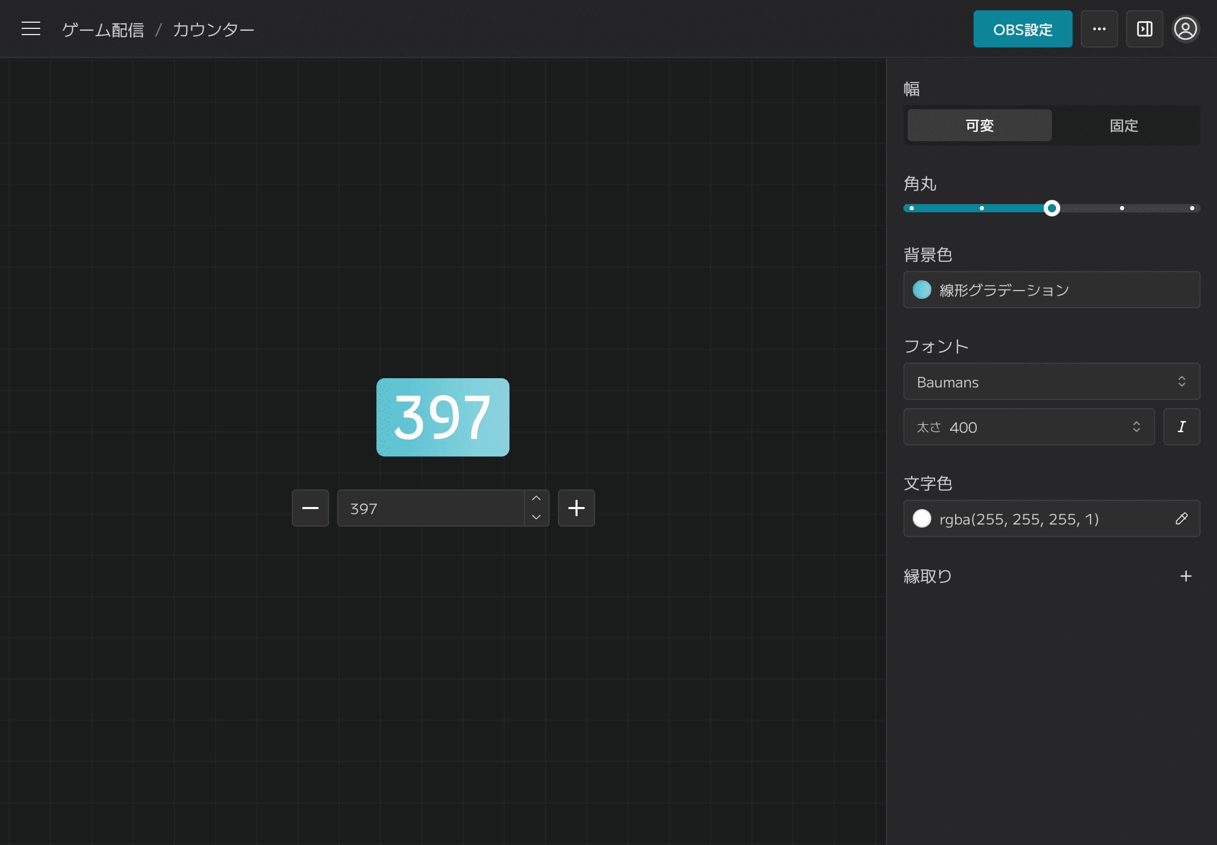Toggle the side panel collapse icon
The width and height of the screenshot is (1217, 845).
[x=1144, y=28]
